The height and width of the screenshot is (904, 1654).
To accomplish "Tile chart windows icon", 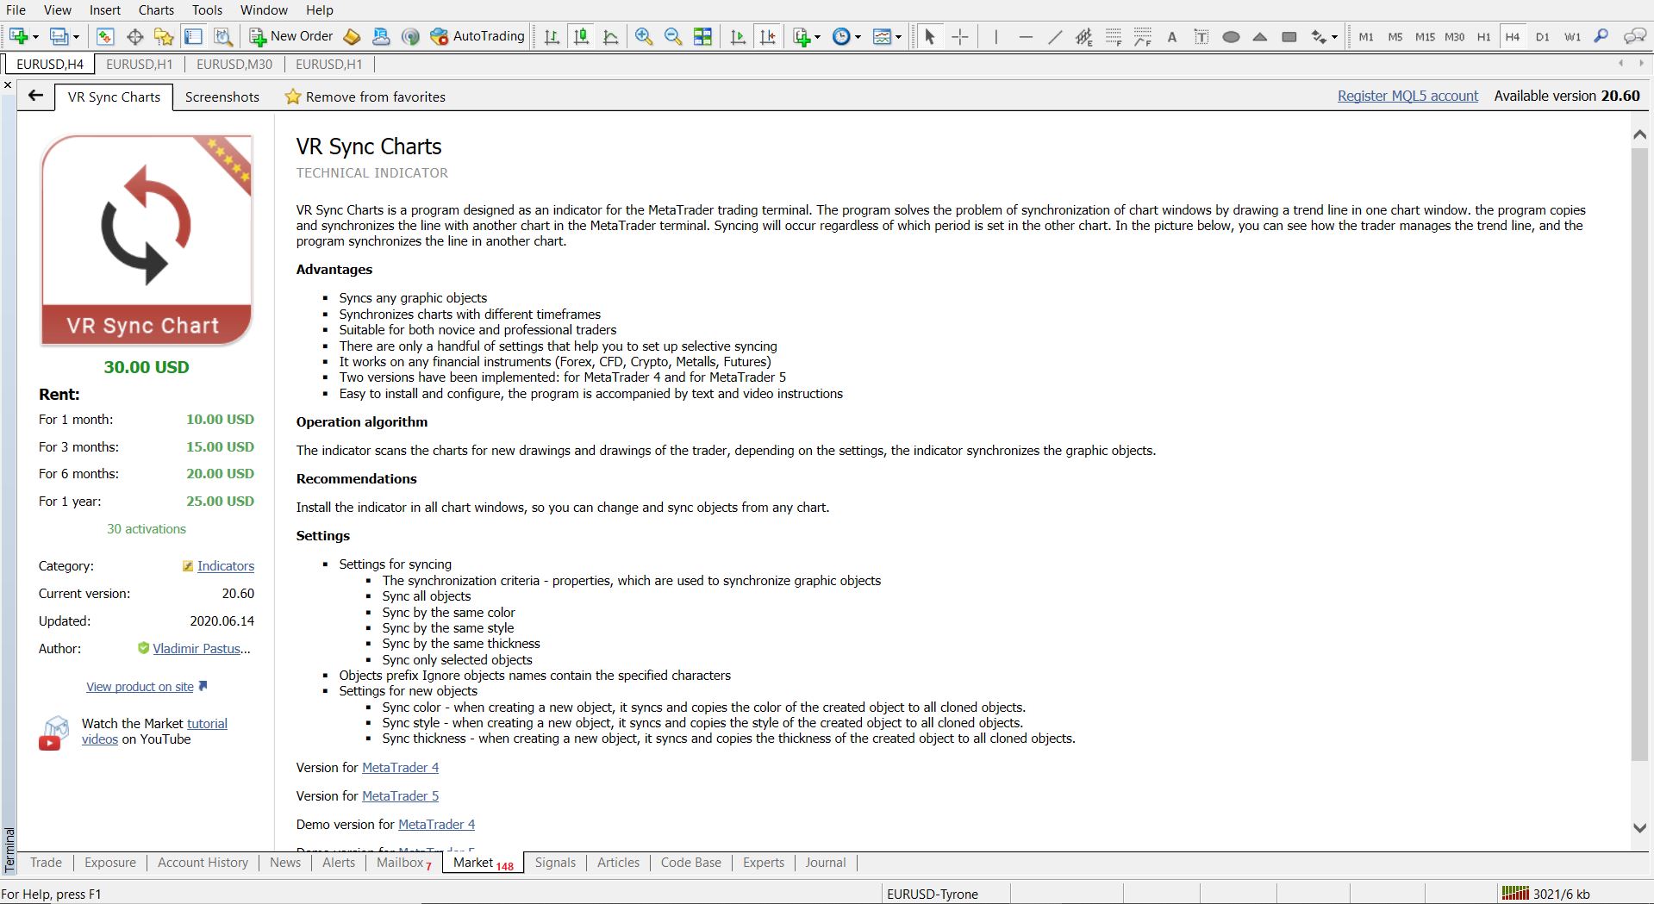I will click(703, 36).
